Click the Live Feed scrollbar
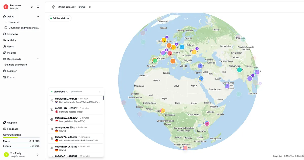 pyautogui.click(x=103, y=98)
